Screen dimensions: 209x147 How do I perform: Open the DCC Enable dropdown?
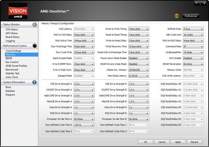193,58
